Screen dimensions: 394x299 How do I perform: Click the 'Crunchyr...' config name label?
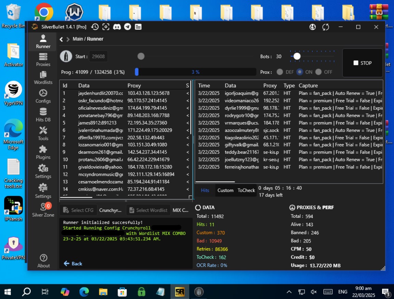point(110,210)
